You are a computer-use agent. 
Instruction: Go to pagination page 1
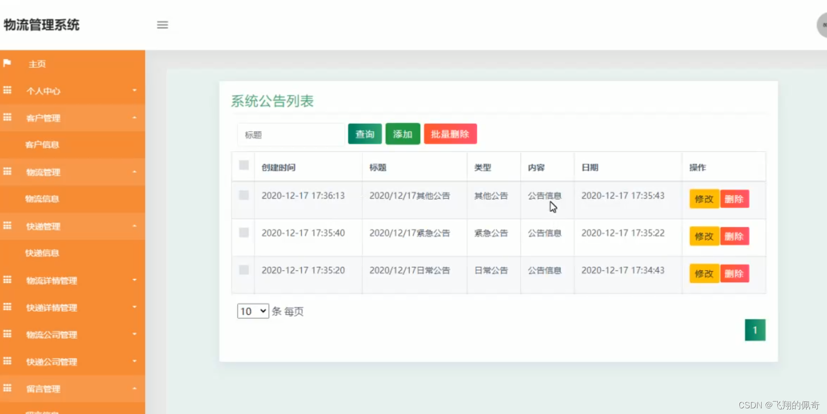pos(755,330)
